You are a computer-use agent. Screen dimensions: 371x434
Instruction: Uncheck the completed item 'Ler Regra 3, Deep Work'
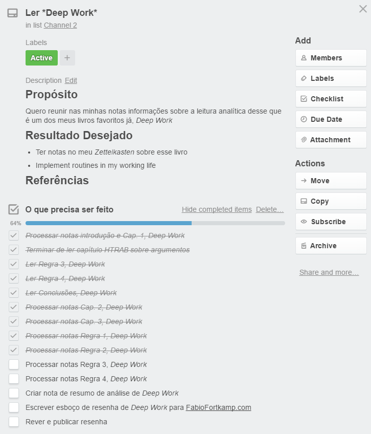(15, 264)
